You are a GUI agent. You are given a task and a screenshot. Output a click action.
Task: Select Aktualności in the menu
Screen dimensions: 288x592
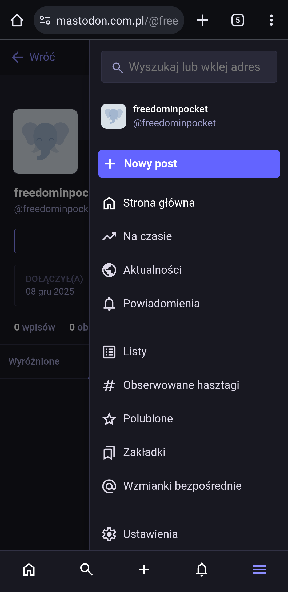pos(152,270)
